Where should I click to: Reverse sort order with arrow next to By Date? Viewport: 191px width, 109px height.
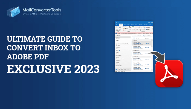click(150, 38)
